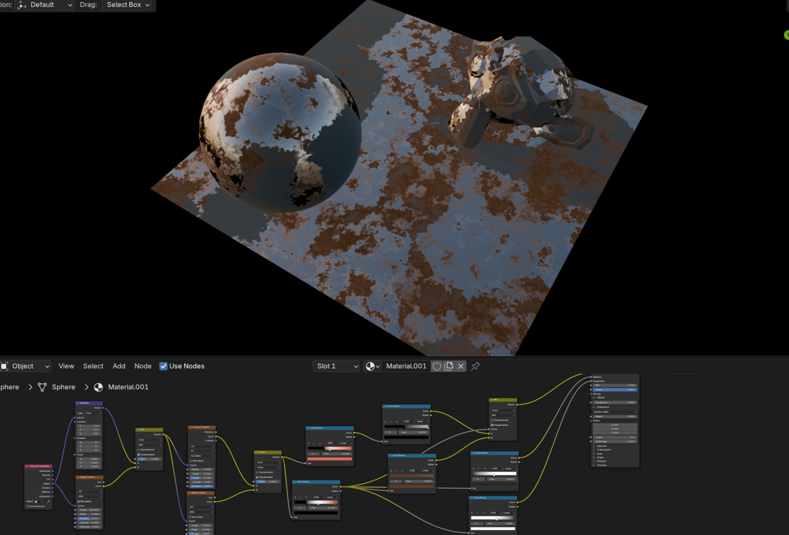
Task: Toggle Clamp Factor in the Add node
Action: coord(139,454)
